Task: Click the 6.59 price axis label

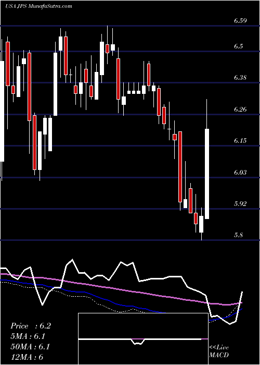Action: 240,21
